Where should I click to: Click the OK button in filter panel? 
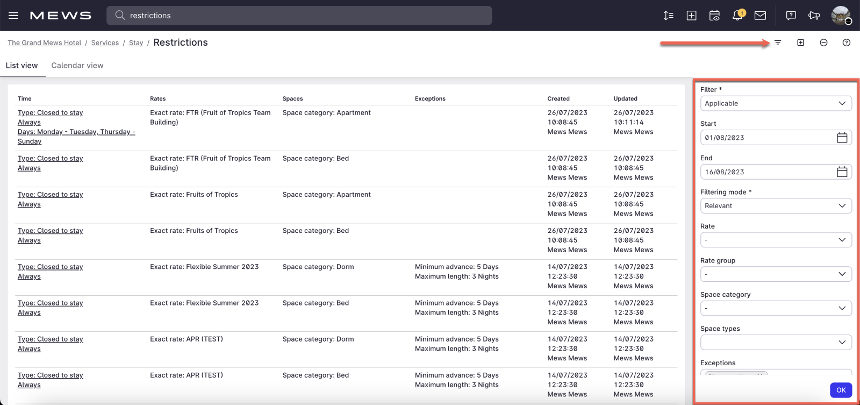coord(841,390)
